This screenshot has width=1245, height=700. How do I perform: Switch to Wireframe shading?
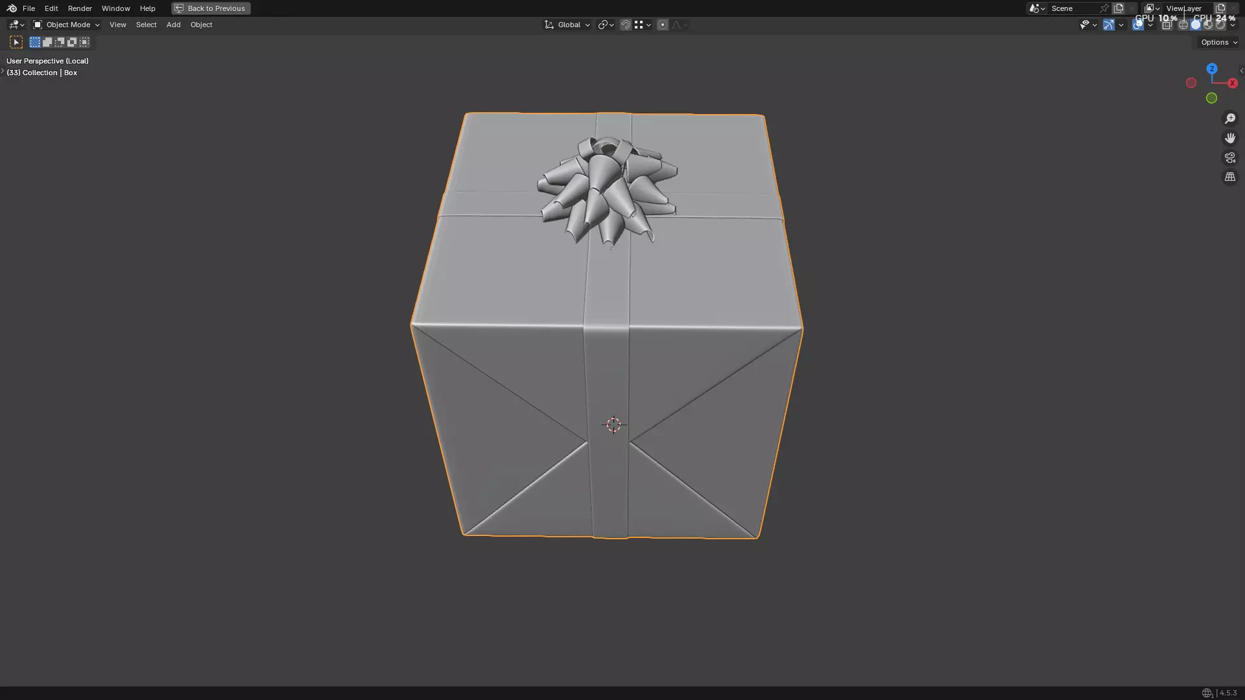[x=1183, y=25]
